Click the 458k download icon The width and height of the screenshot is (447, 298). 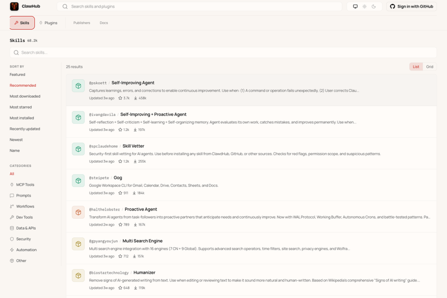click(x=135, y=98)
